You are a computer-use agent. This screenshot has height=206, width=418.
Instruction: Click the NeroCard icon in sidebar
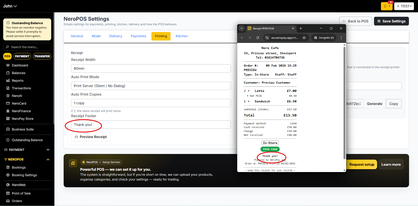pos(8,103)
